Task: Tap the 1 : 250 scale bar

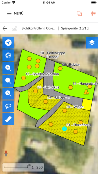Action: pos(23,167)
